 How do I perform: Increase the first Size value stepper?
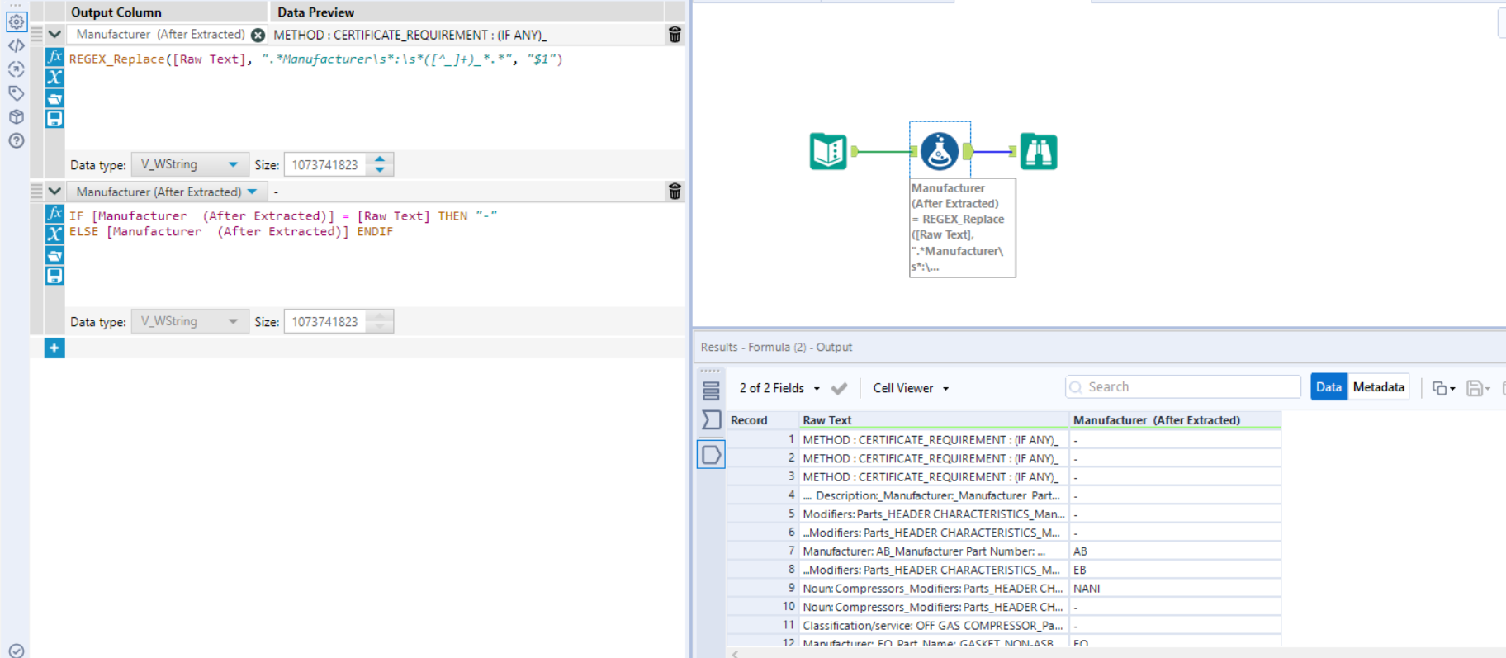pyautogui.click(x=380, y=159)
